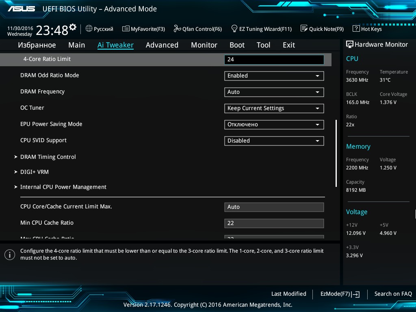Click the memory voltage value 1.250 V

point(388,168)
